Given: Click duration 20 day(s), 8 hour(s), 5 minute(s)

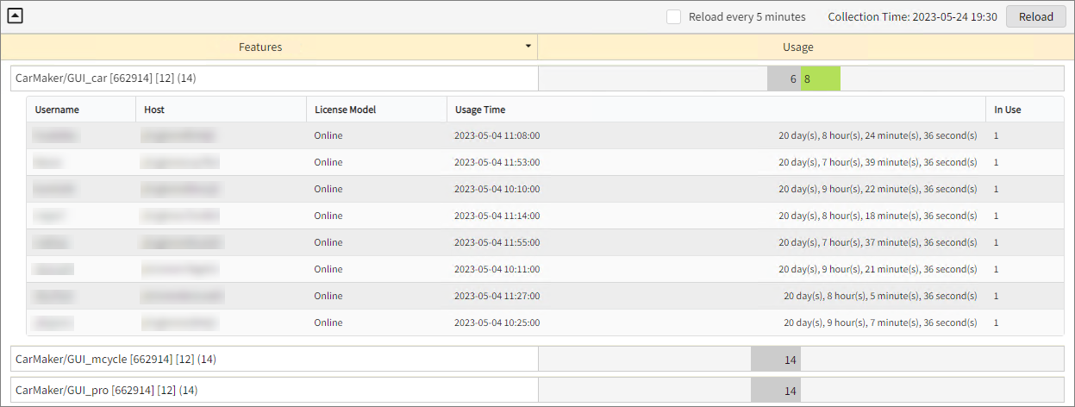Looking at the screenshot, I should click(880, 296).
